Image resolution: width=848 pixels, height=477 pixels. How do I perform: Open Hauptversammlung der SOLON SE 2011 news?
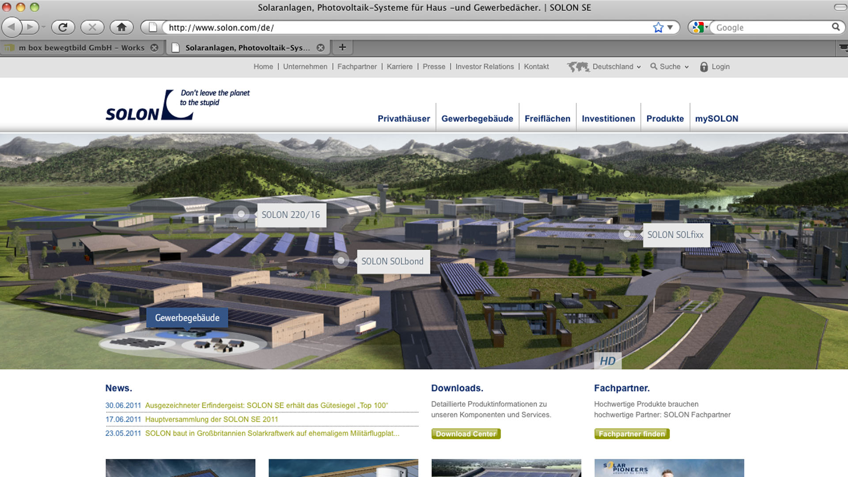(212, 420)
